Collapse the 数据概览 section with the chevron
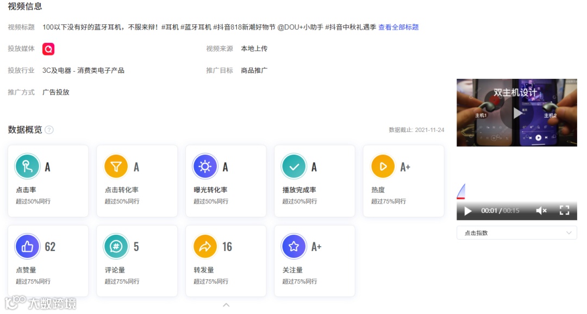Screen dimensions: 587x314 (x=226, y=305)
